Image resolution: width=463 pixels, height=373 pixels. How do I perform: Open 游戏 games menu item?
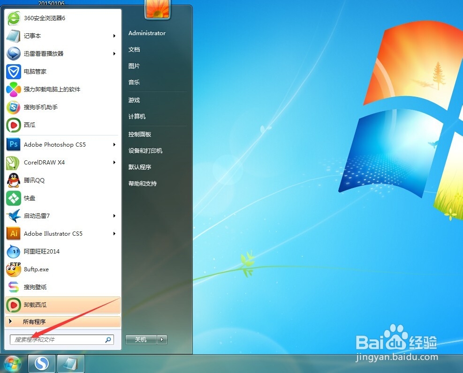[134, 100]
